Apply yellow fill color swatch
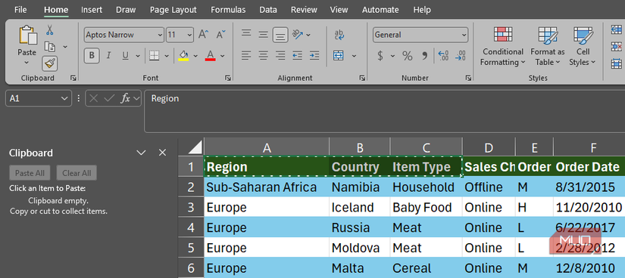 [x=183, y=56]
